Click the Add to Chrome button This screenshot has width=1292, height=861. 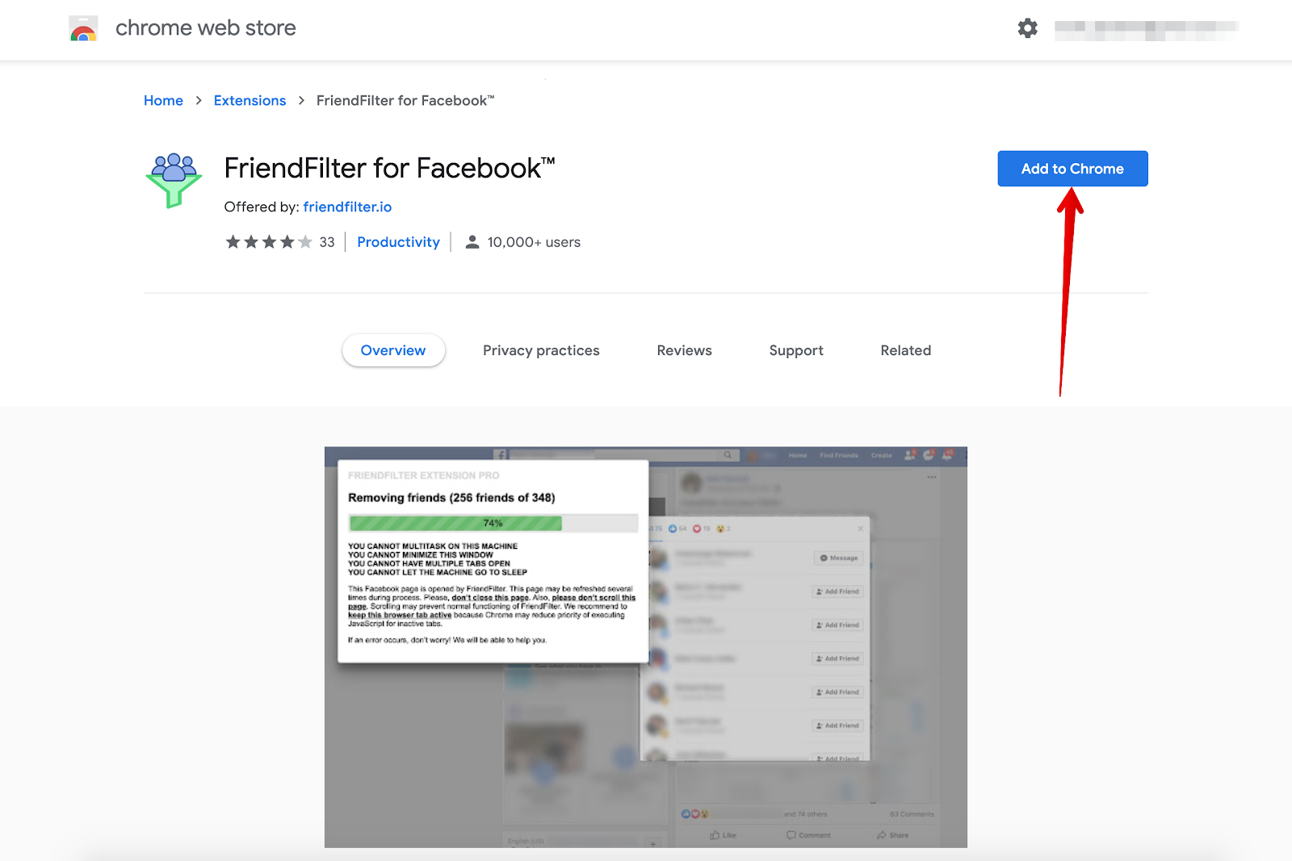(1072, 169)
